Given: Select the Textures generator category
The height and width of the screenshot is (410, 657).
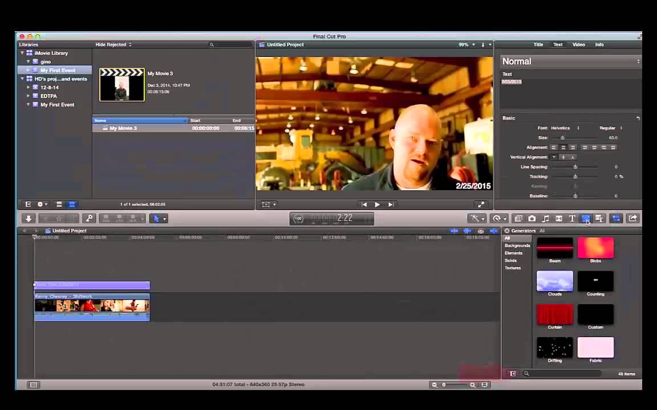Looking at the screenshot, I should [513, 268].
